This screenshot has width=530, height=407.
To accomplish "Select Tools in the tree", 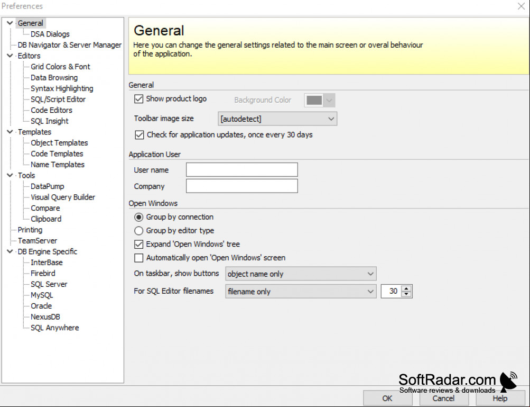I will point(26,175).
